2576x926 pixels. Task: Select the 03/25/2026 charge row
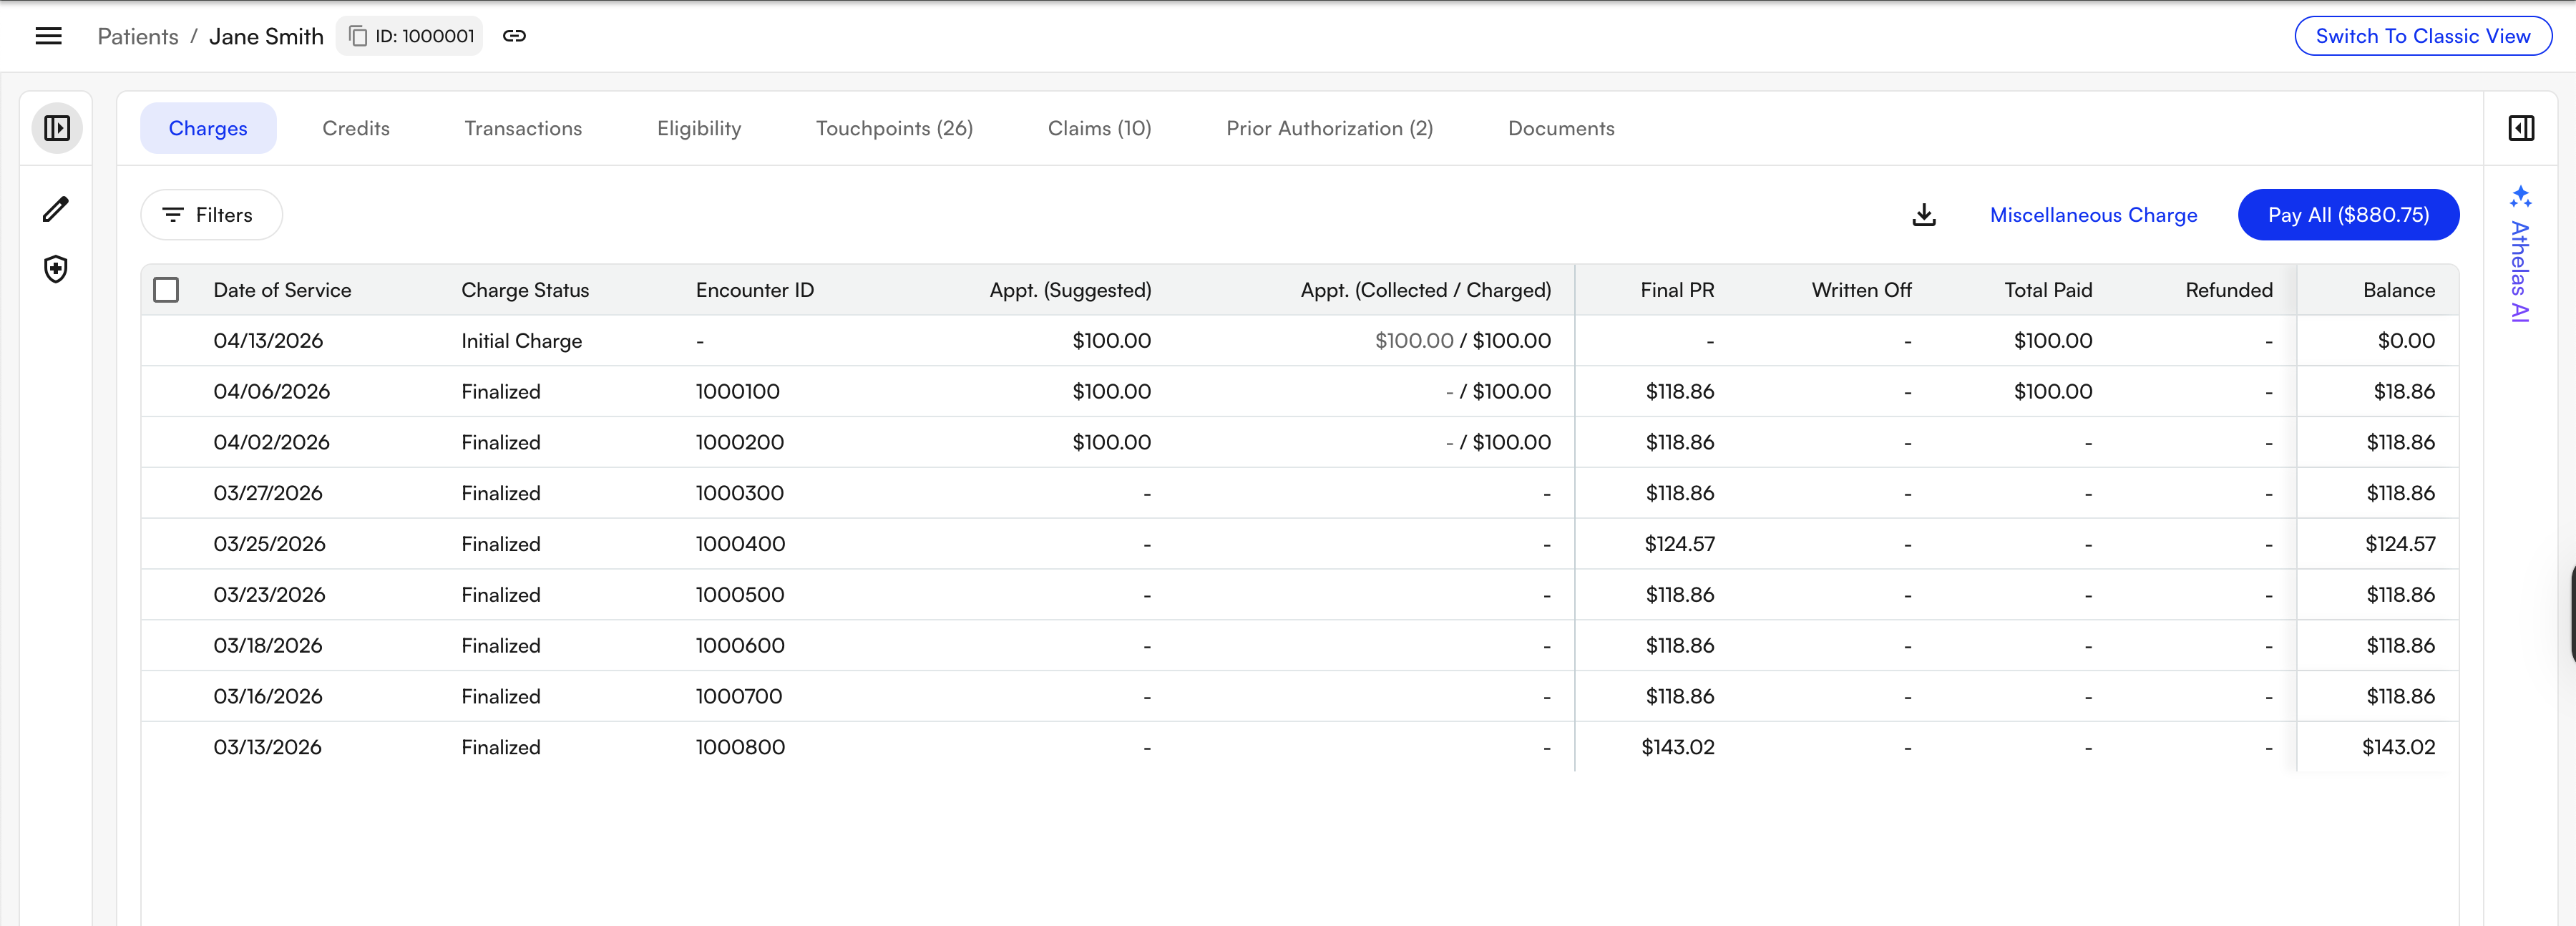268,544
